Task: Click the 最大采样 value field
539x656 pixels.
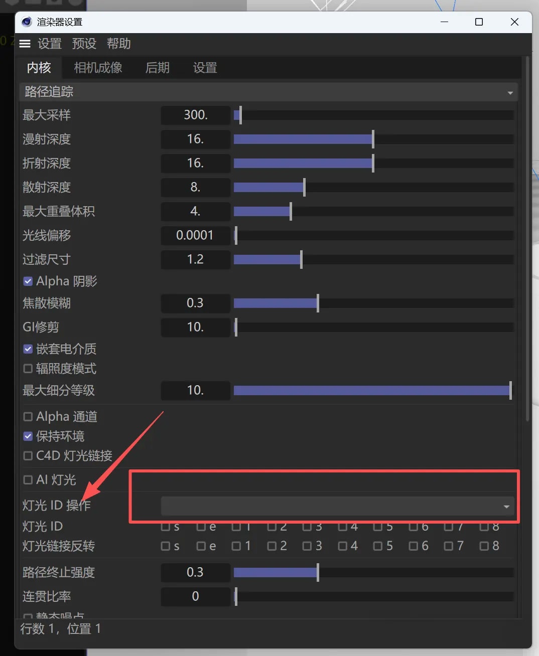Action: click(x=195, y=115)
